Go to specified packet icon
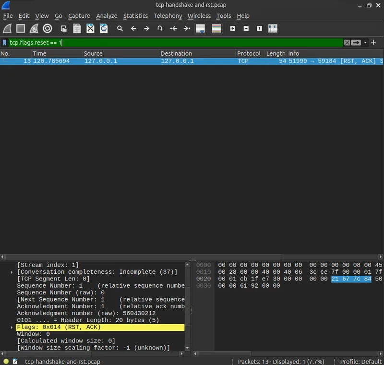 coord(160,28)
